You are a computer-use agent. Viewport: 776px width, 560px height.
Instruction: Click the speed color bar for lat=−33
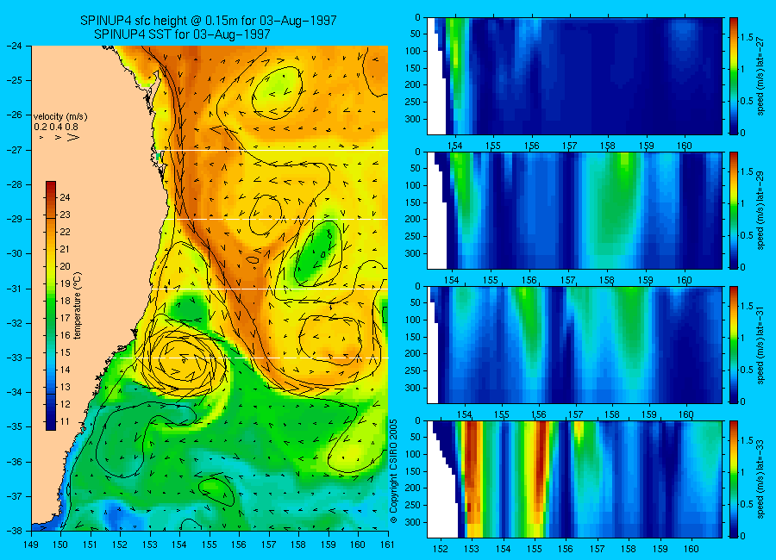click(x=734, y=479)
